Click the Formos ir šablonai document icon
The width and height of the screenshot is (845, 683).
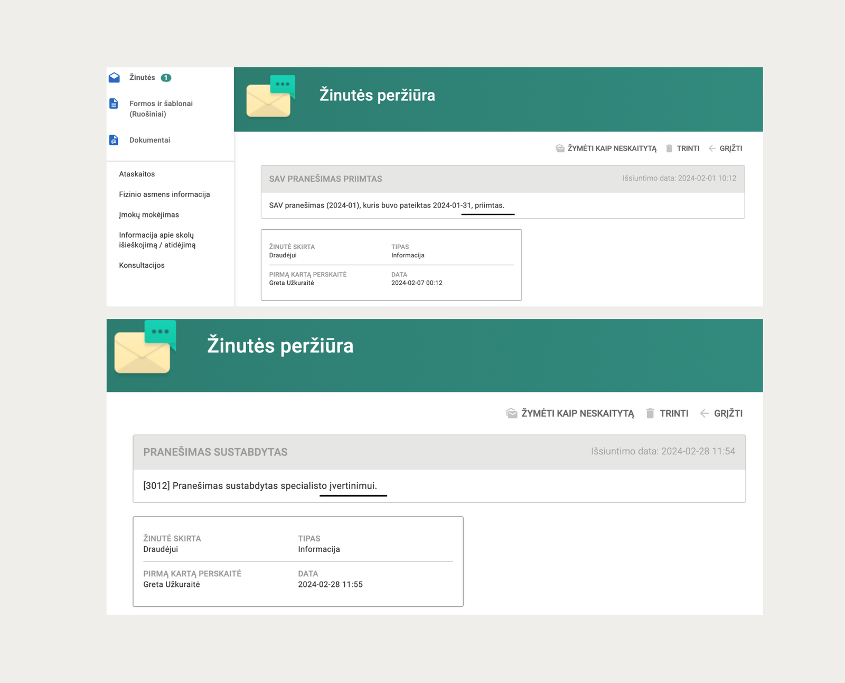tap(114, 104)
